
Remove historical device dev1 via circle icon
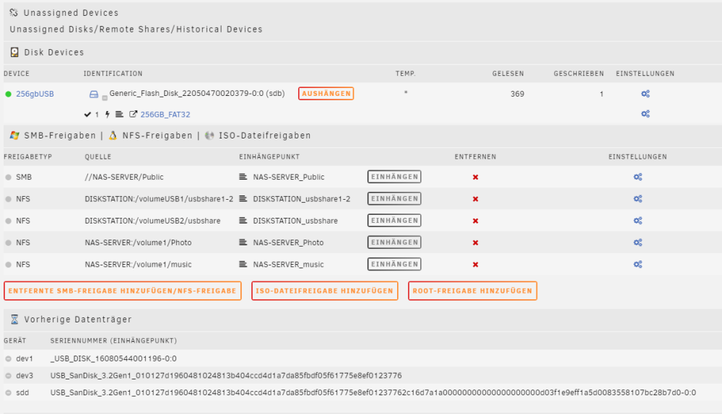(8, 358)
